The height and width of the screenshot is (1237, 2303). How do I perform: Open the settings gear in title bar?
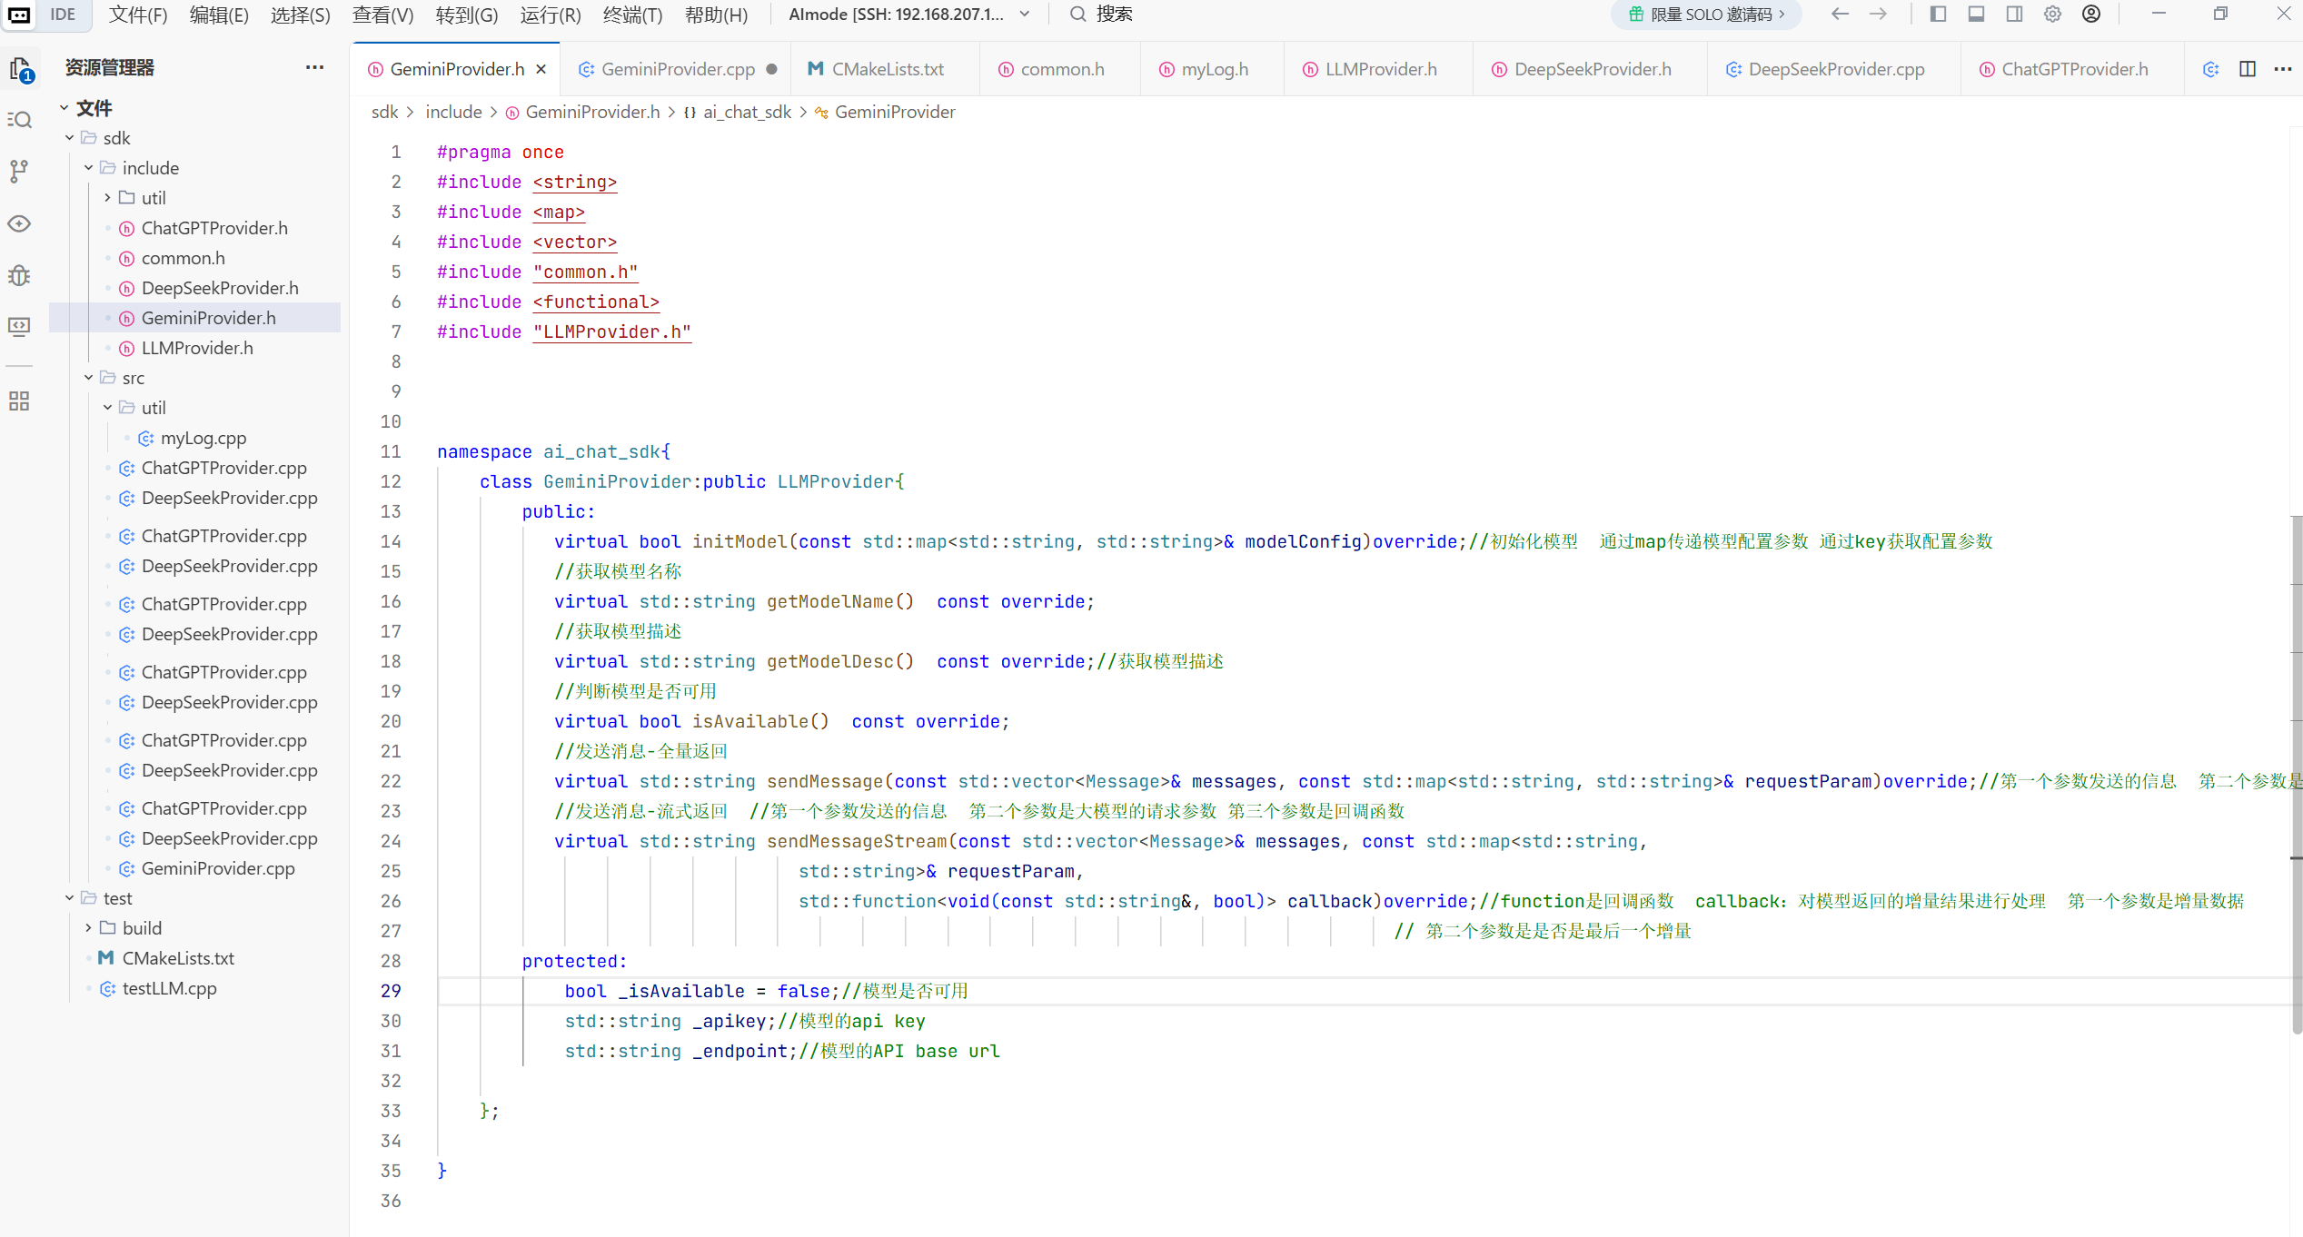click(2052, 15)
